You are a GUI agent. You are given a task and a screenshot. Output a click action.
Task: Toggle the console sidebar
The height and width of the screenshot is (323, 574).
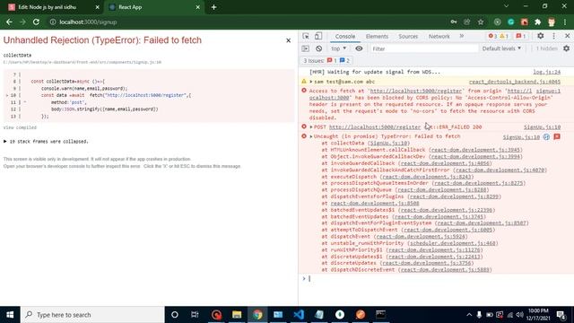click(x=306, y=48)
